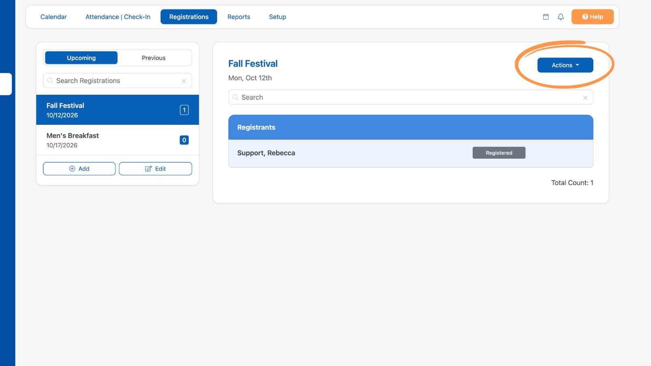Open notifications bell icon

tap(561, 17)
